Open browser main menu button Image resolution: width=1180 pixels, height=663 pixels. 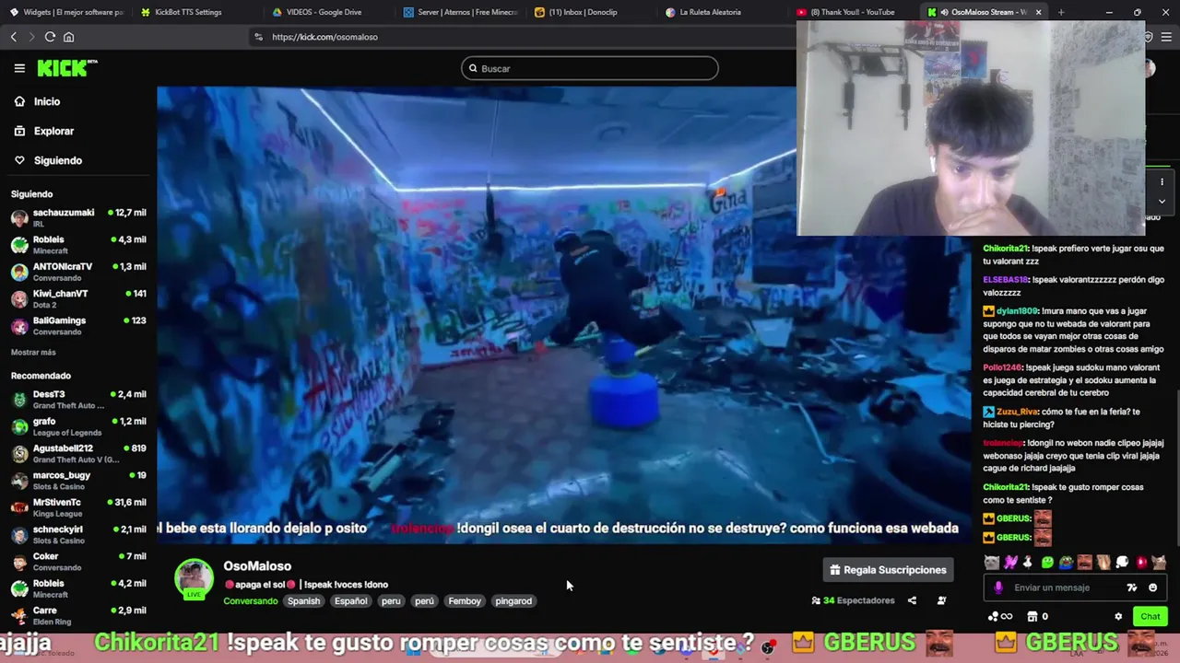tap(1167, 37)
